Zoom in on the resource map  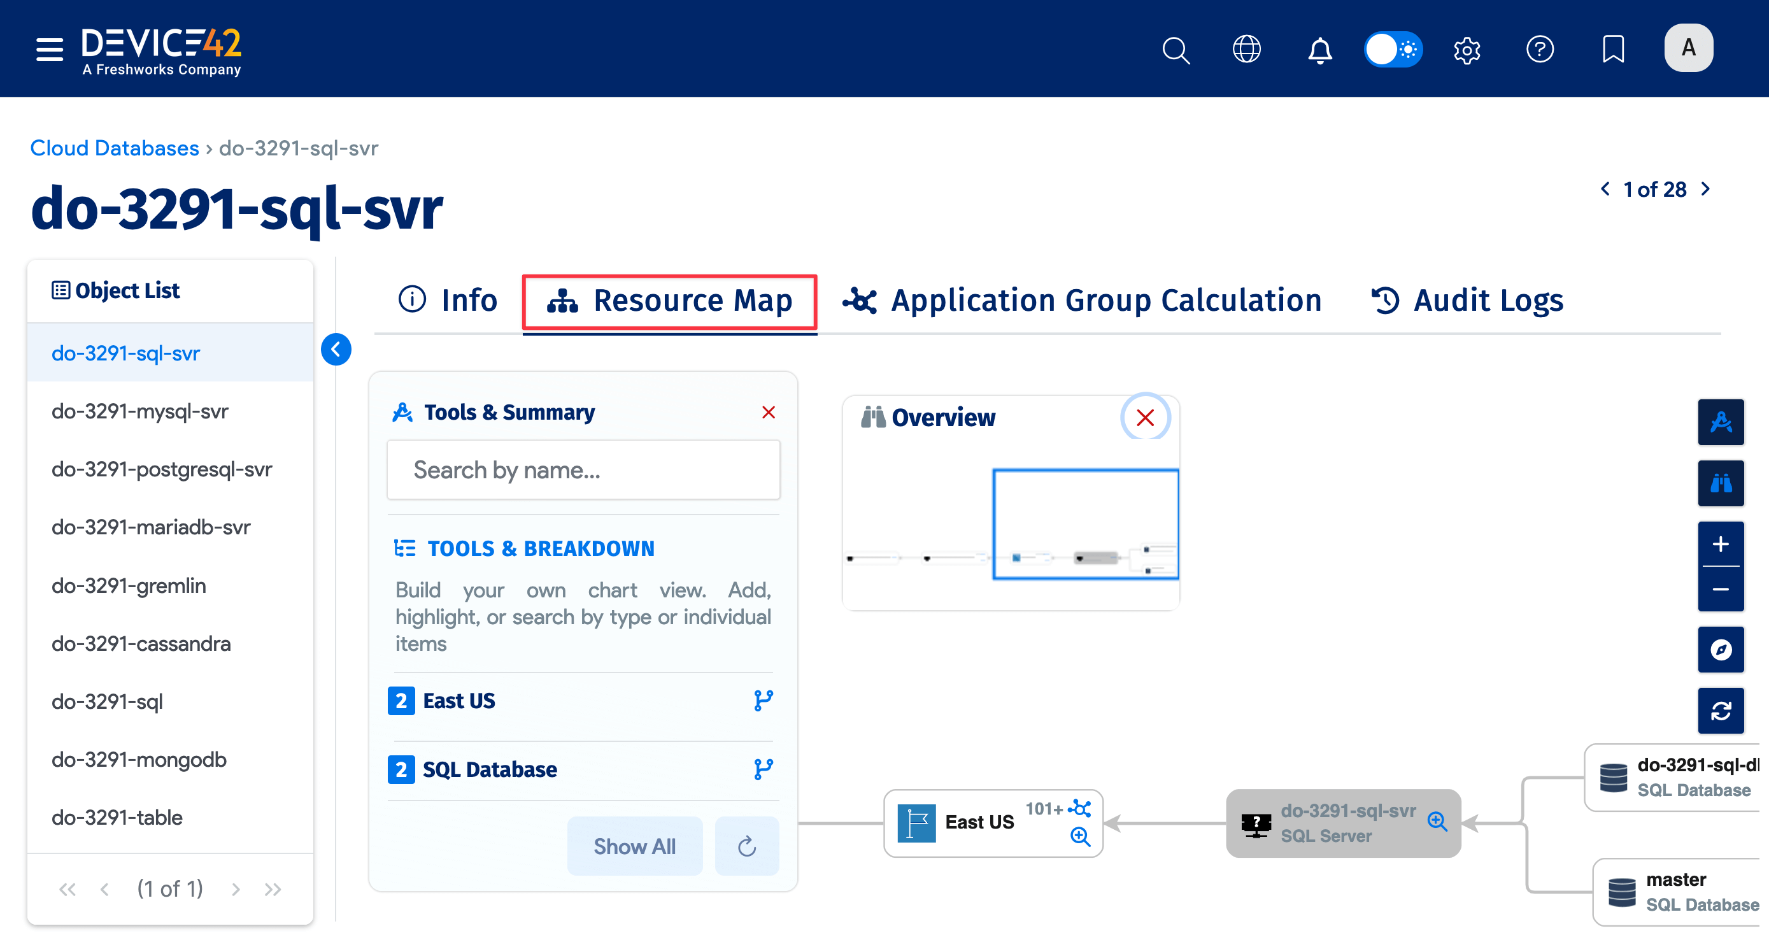[x=1721, y=545]
